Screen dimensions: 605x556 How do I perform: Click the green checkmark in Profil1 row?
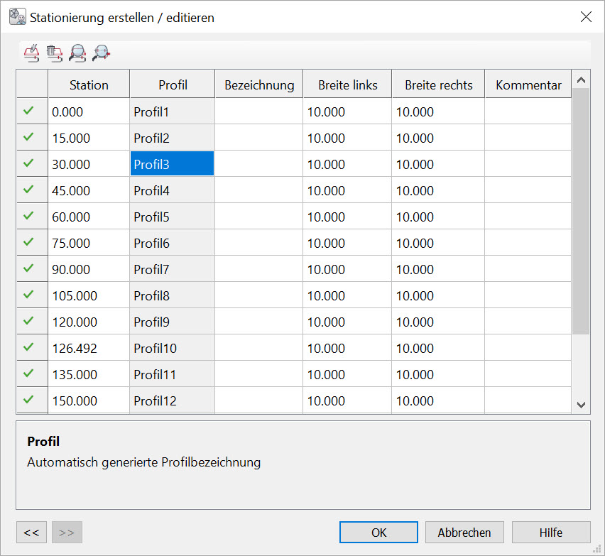coord(29,111)
